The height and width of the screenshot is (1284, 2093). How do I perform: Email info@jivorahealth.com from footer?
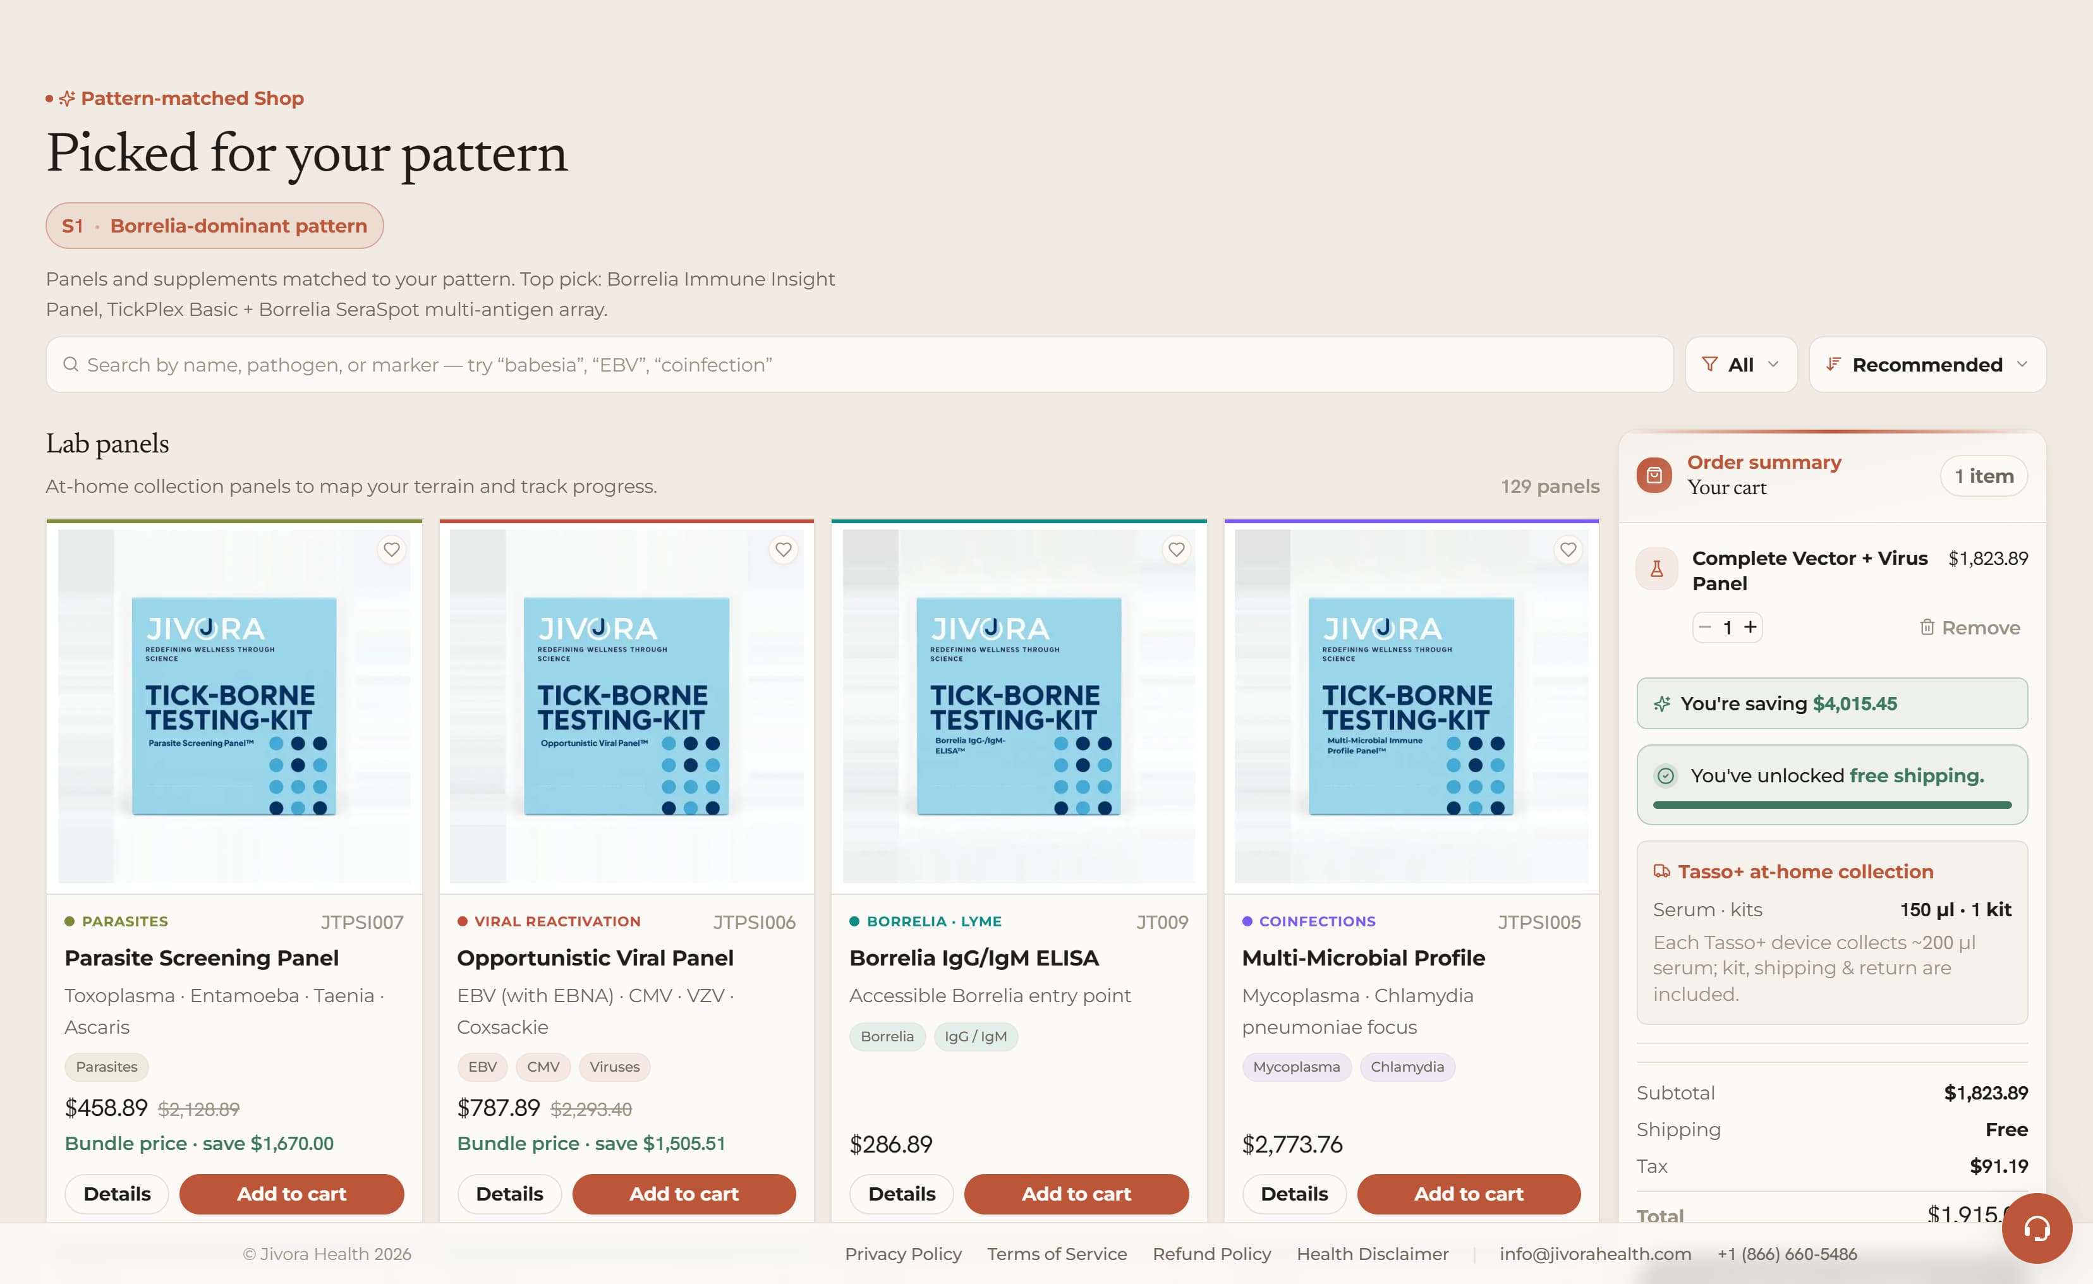pyautogui.click(x=1595, y=1254)
